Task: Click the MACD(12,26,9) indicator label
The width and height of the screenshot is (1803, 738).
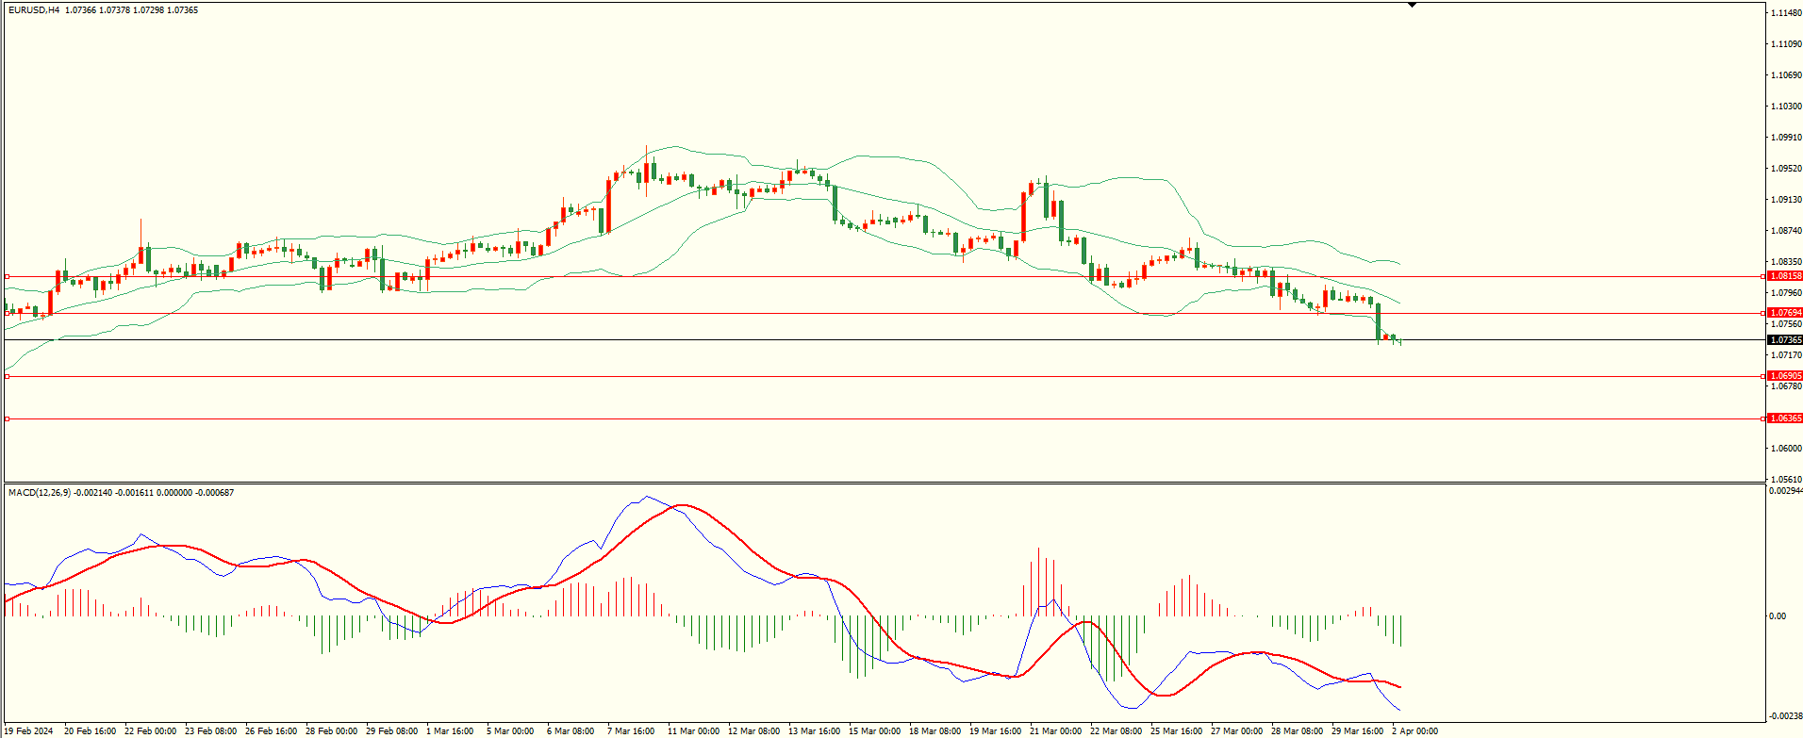Action: click(40, 493)
